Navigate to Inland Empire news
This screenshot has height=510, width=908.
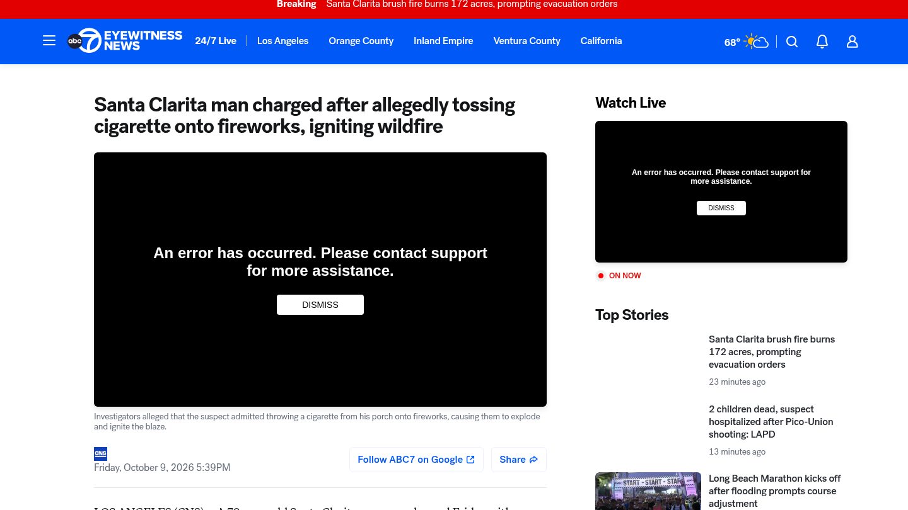443,41
